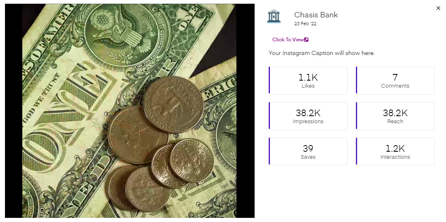This screenshot has height=222, width=446.
Task: Select the Chasis Bank account name
Action: coord(316,15)
